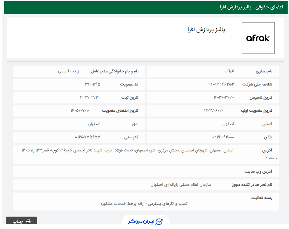Click the نام تجاری label
This screenshot has width=289, height=229.
click(264, 71)
